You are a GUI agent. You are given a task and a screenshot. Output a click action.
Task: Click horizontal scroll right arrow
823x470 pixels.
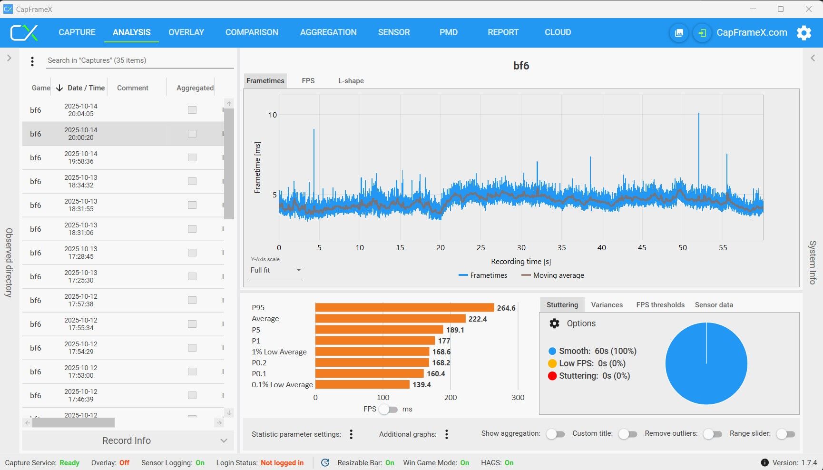pos(219,422)
